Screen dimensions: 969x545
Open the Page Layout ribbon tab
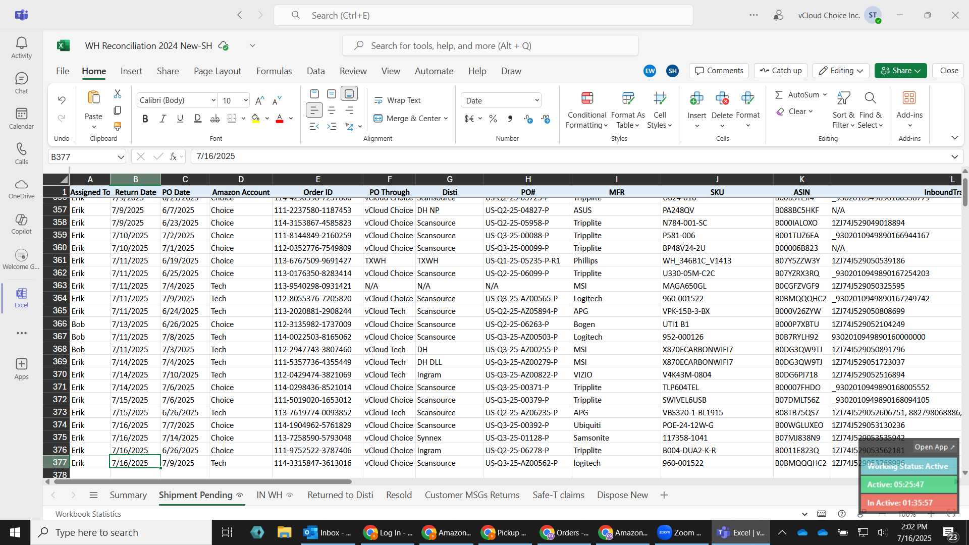point(218,71)
